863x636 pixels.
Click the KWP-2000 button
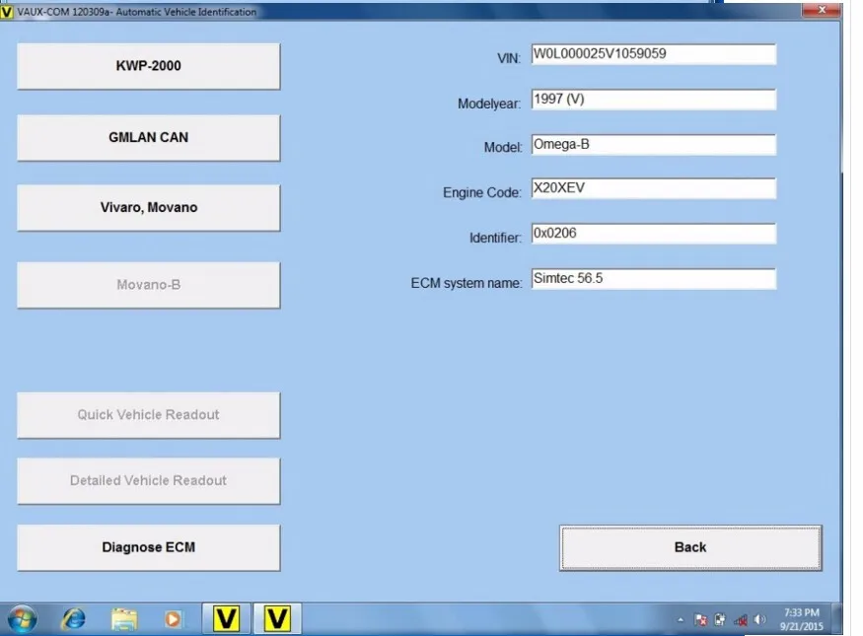click(x=149, y=66)
